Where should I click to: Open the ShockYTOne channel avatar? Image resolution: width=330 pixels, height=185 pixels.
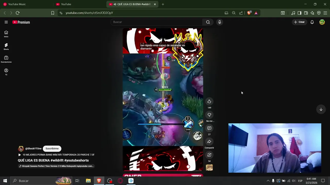[21, 149]
